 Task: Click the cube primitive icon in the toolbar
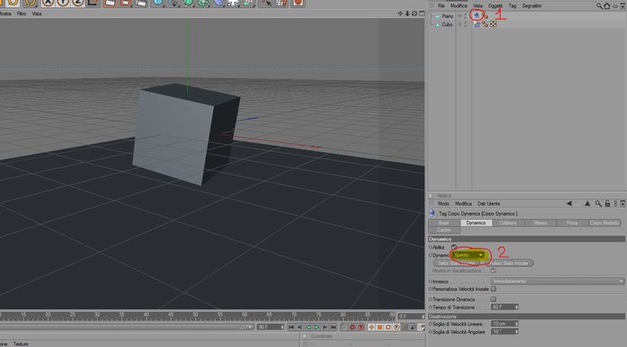pos(159,3)
